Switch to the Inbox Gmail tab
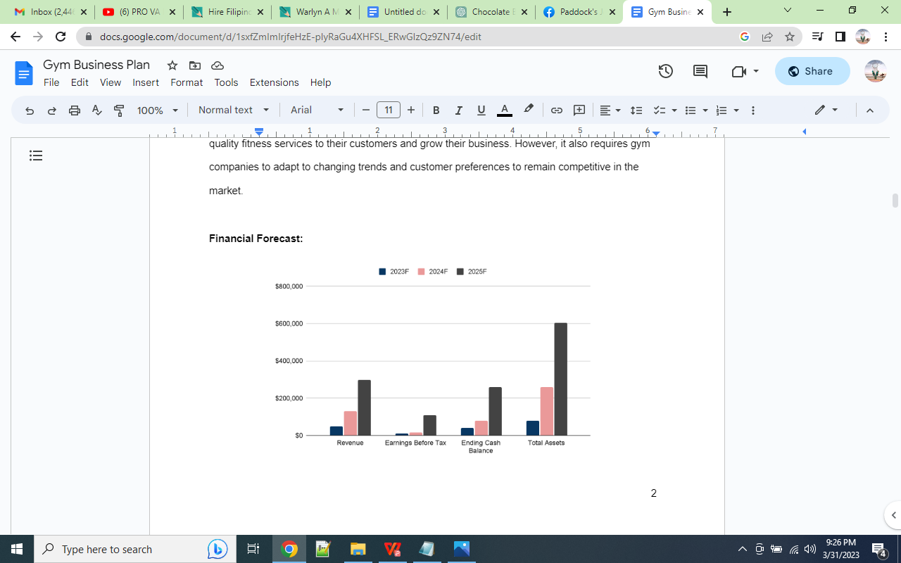This screenshot has height=563, width=901. point(51,12)
